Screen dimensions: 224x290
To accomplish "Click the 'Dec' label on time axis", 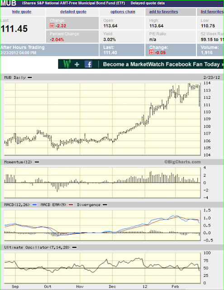I will pyautogui.click(x=112, y=286).
